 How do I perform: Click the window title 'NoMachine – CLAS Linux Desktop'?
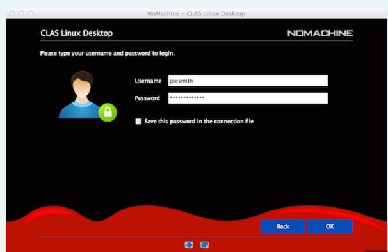(196, 13)
